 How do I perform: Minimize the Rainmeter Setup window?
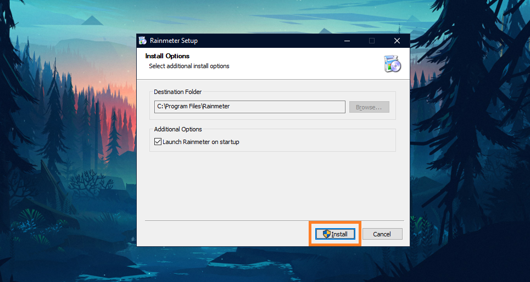click(x=347, y=41)
